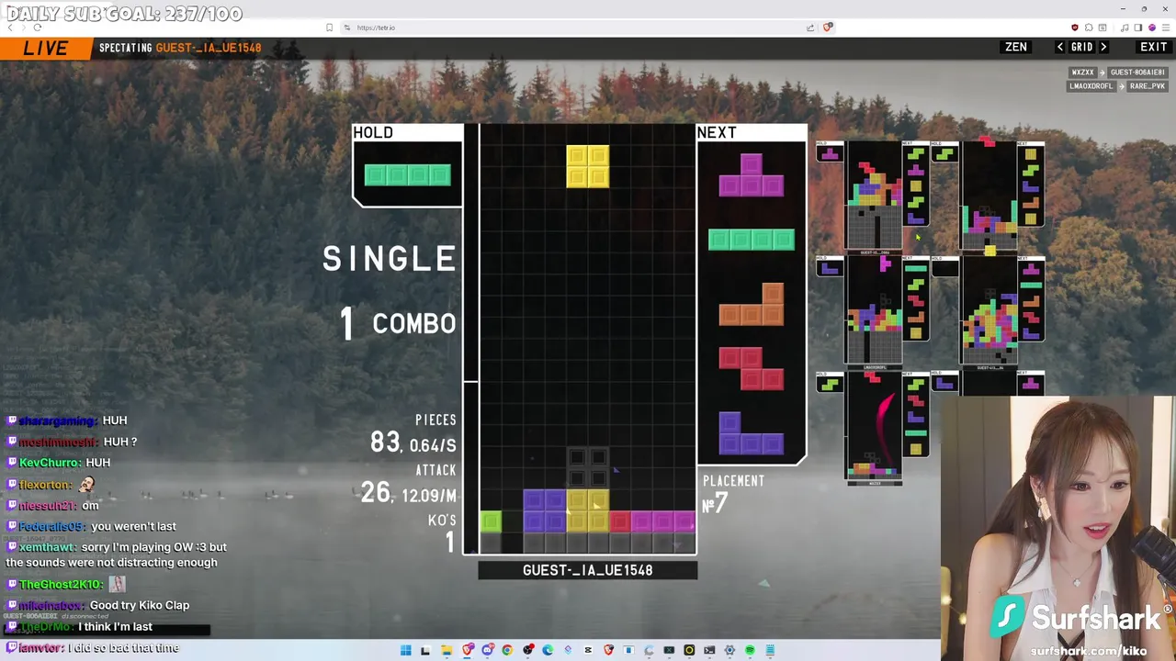Click the browser back arrow
This screenshot has height=661, width=1176.
coord(10,28)
